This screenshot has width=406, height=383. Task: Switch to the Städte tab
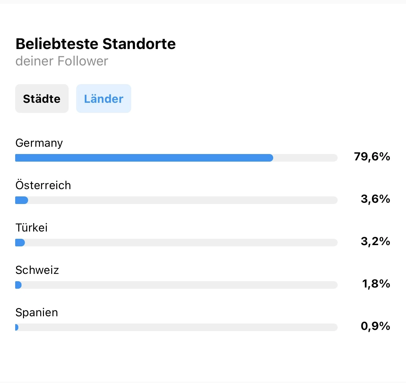coord(42,99)
